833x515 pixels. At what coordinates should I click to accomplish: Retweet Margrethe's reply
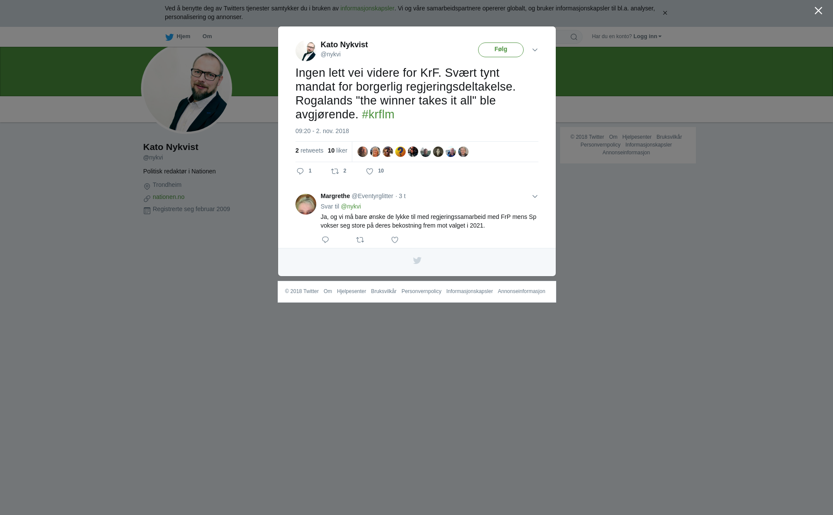(360, 240)
